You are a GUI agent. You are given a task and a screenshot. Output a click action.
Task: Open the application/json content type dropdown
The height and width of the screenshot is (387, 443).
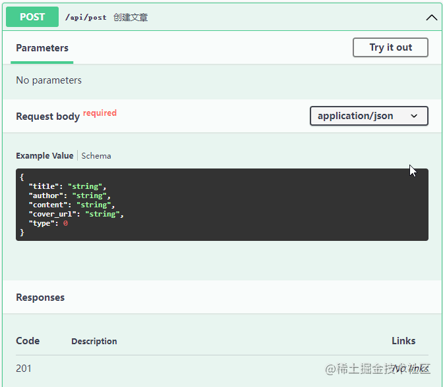coord(369,116)
